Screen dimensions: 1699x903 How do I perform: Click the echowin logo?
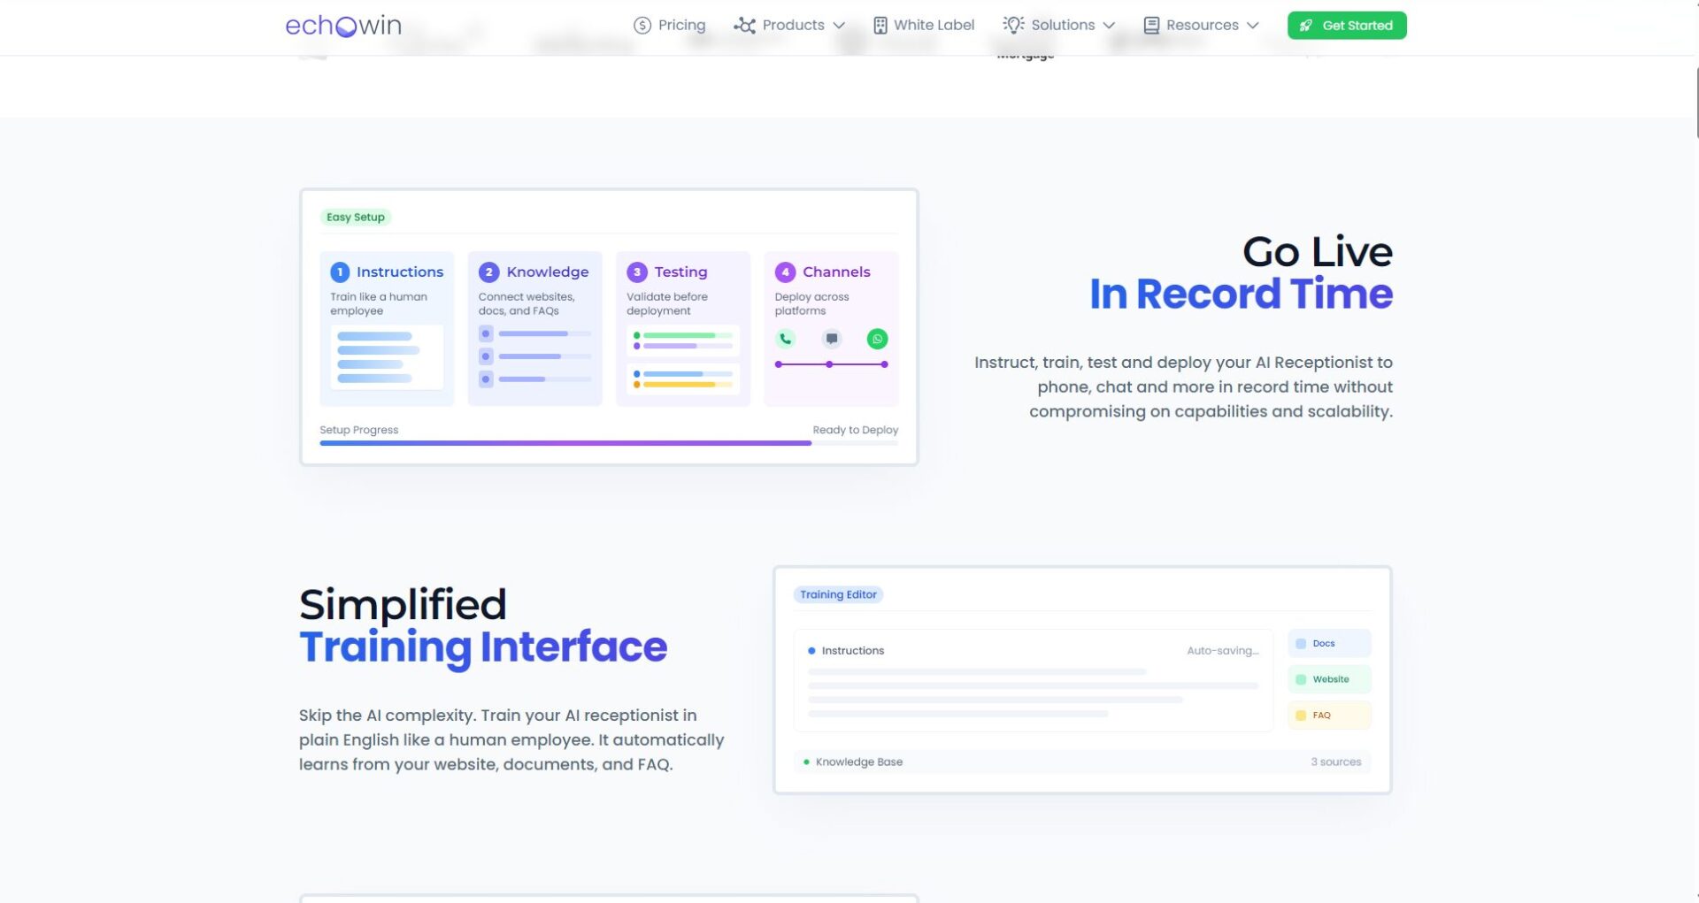pos(343,26)
